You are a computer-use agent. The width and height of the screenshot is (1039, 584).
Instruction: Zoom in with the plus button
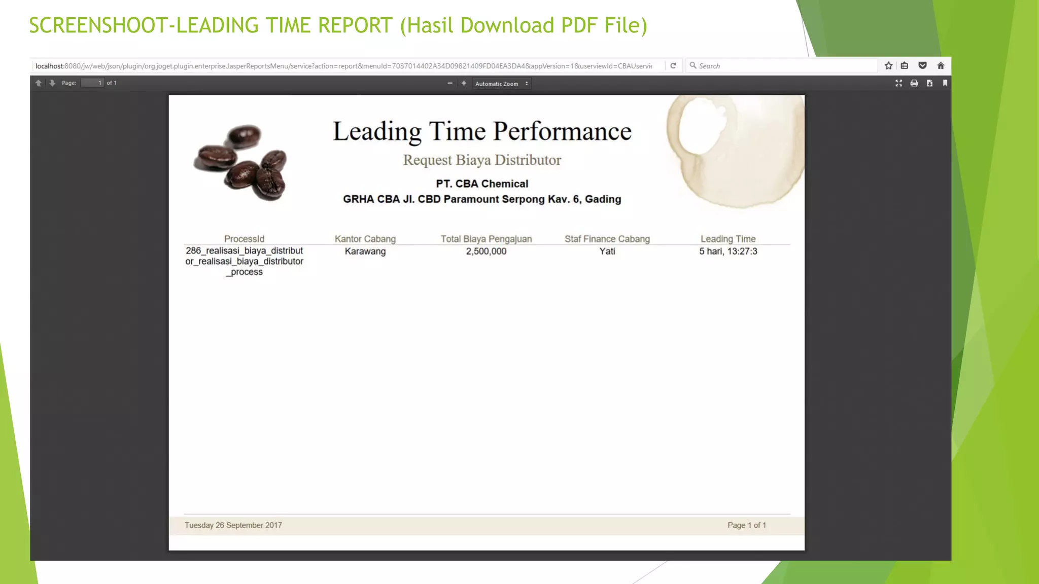click(x=464, y=83)
